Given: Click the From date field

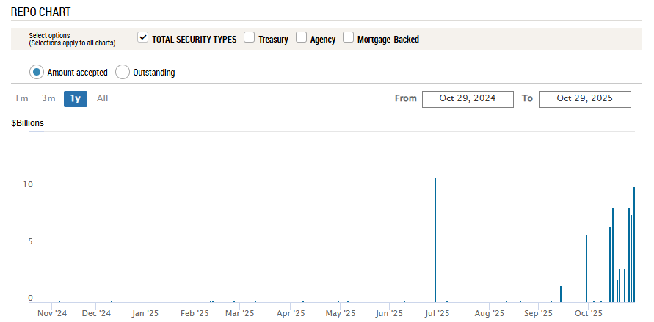Looking at the screenshot, I should coord(468,99).
